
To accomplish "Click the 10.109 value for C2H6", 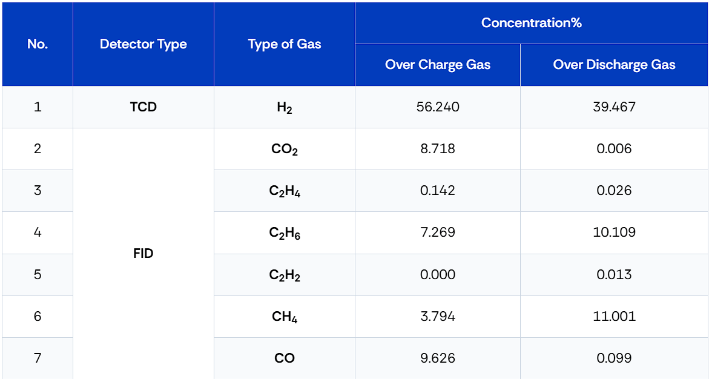I will coord(614,233).
